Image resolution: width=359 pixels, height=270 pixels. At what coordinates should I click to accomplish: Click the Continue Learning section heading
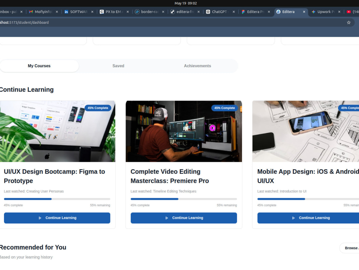coord(27,90)
